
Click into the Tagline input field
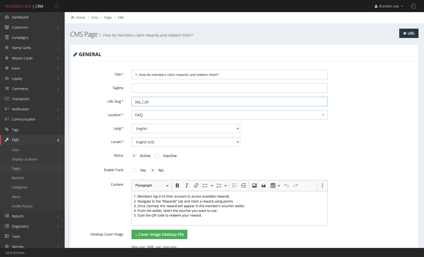pyautogui.click(x=229, y=88)
